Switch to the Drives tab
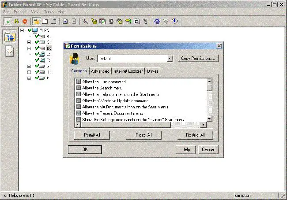Screen dimensions: 287x200 tap(153, 71)
